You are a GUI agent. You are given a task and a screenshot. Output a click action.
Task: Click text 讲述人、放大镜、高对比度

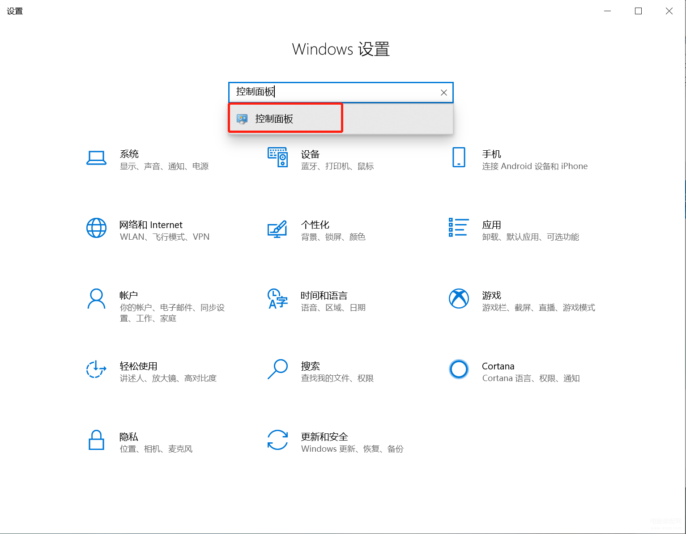(168, 378)
